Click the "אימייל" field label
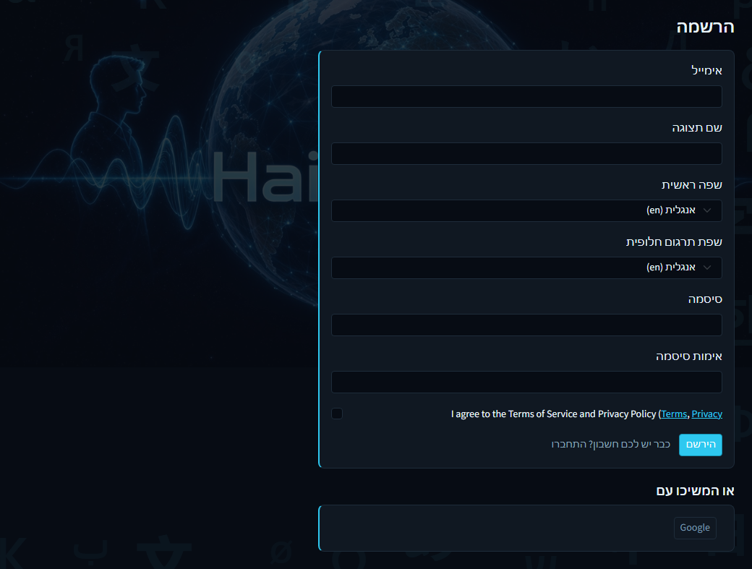This screenshot has height=569, width=752. [x=706, y=70]
